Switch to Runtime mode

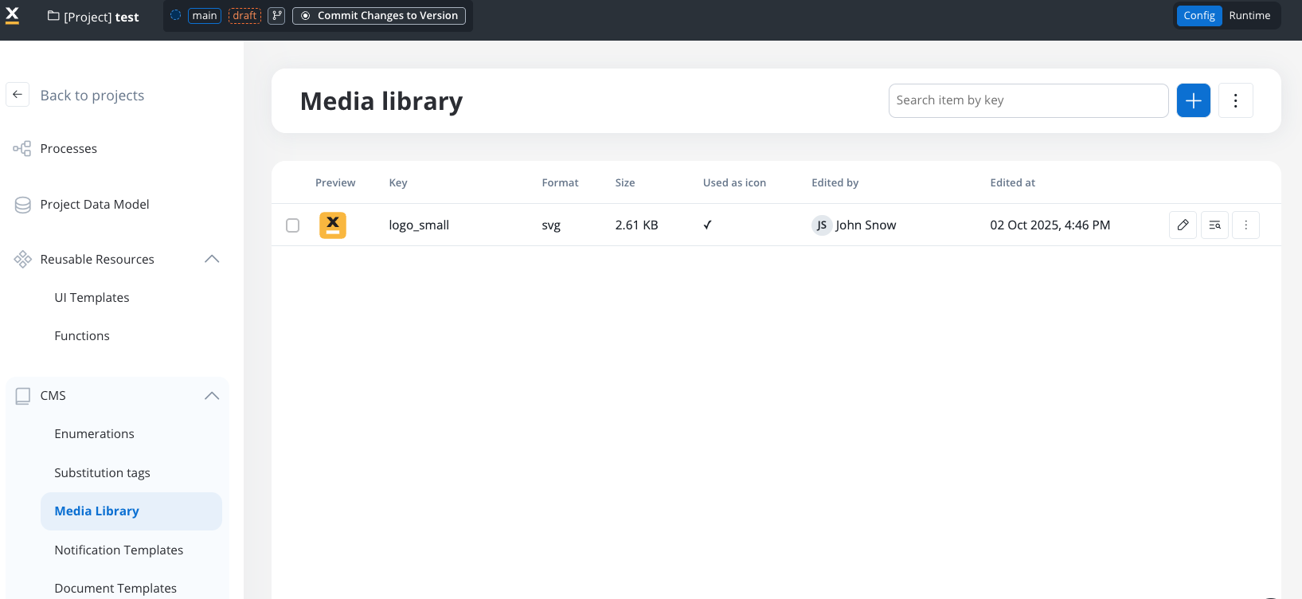coord(1249,16)
